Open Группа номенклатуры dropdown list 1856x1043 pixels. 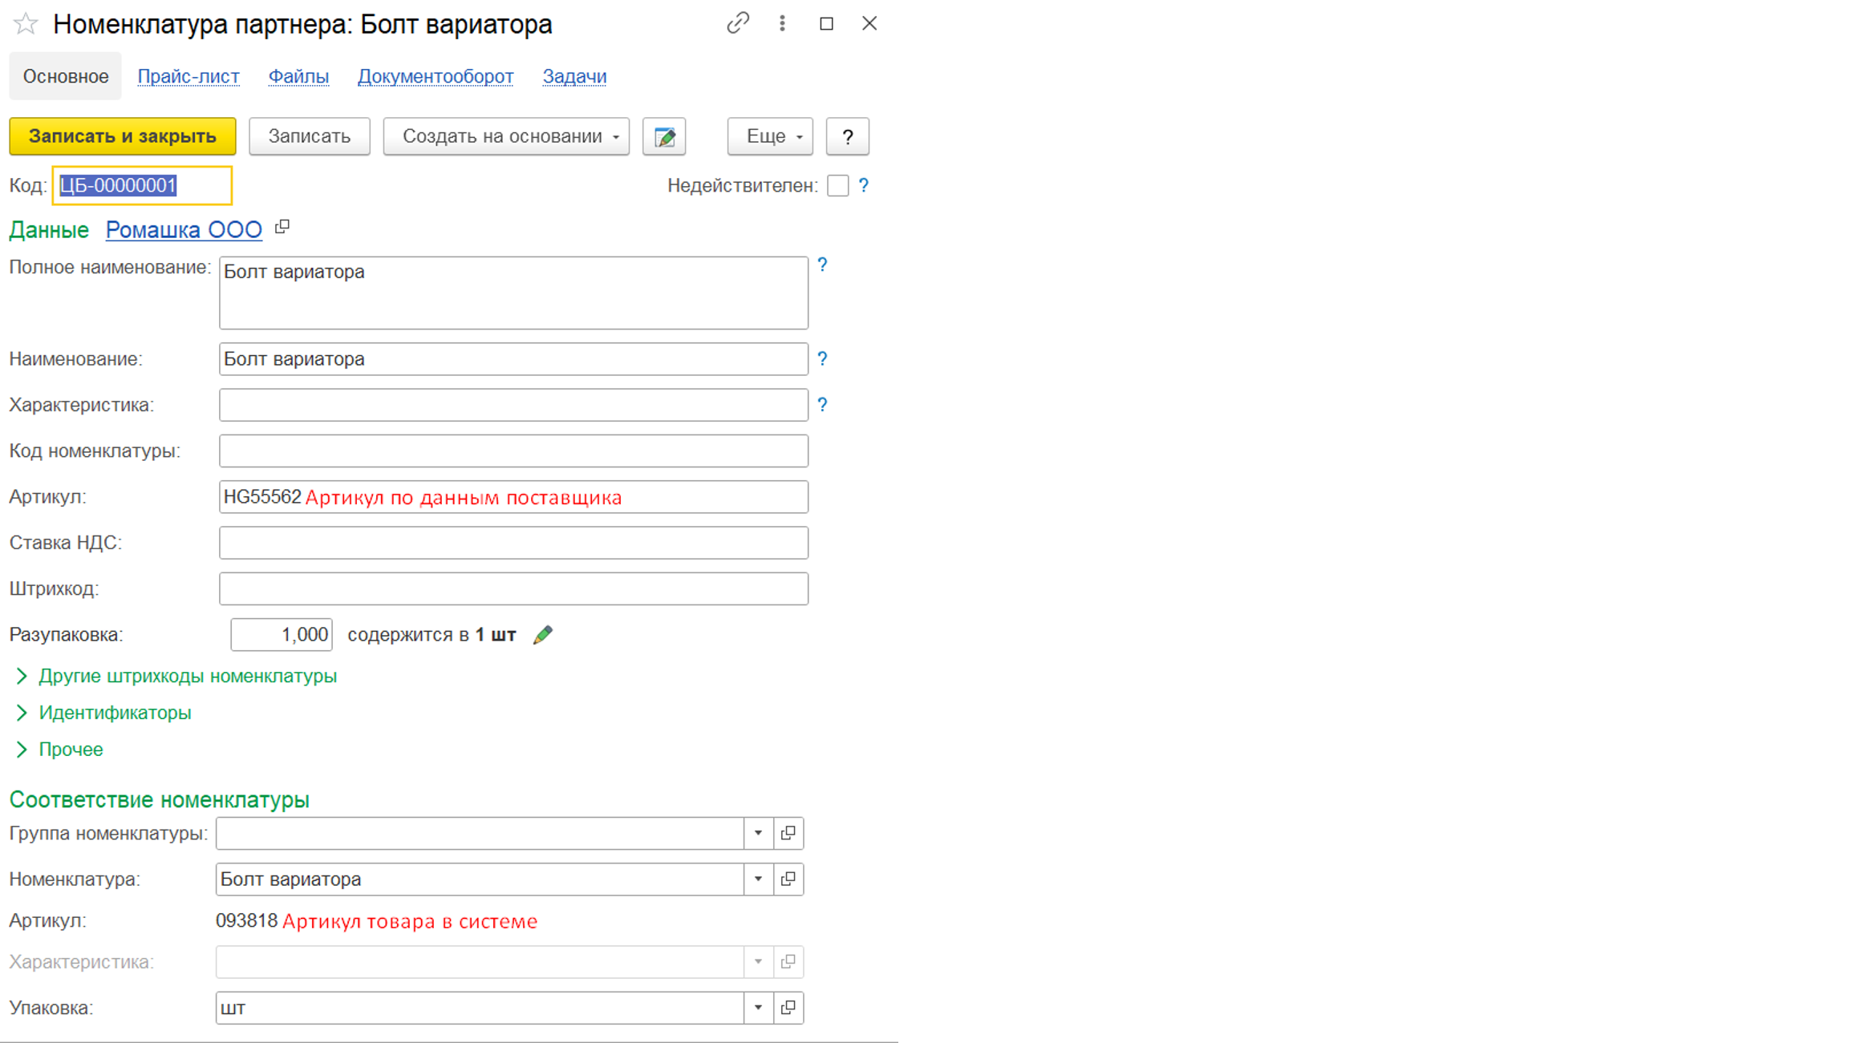(758, 833)
